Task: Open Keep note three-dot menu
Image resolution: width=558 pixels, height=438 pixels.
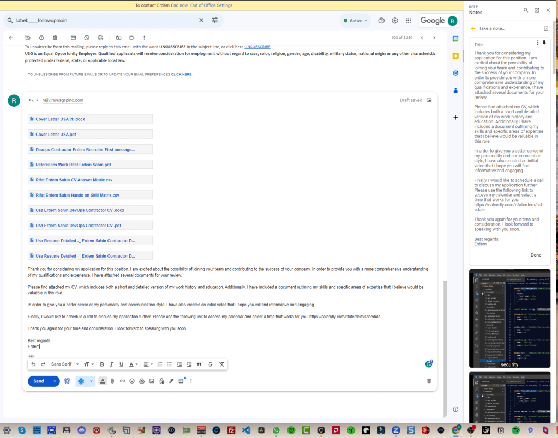Action: click(538, 42)
